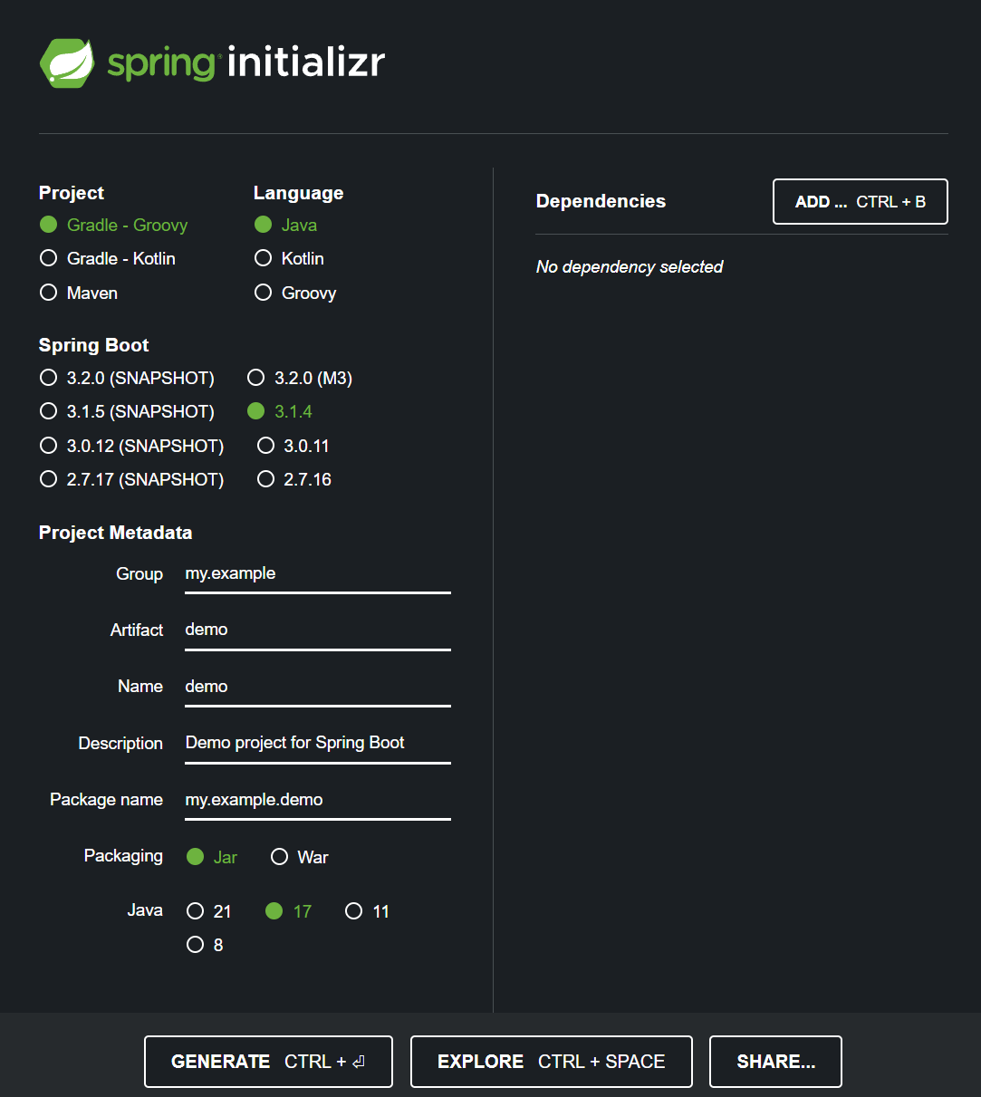Click the Spring Boot heading
The height and width of the screenshot is (1097, 981).
94,345
